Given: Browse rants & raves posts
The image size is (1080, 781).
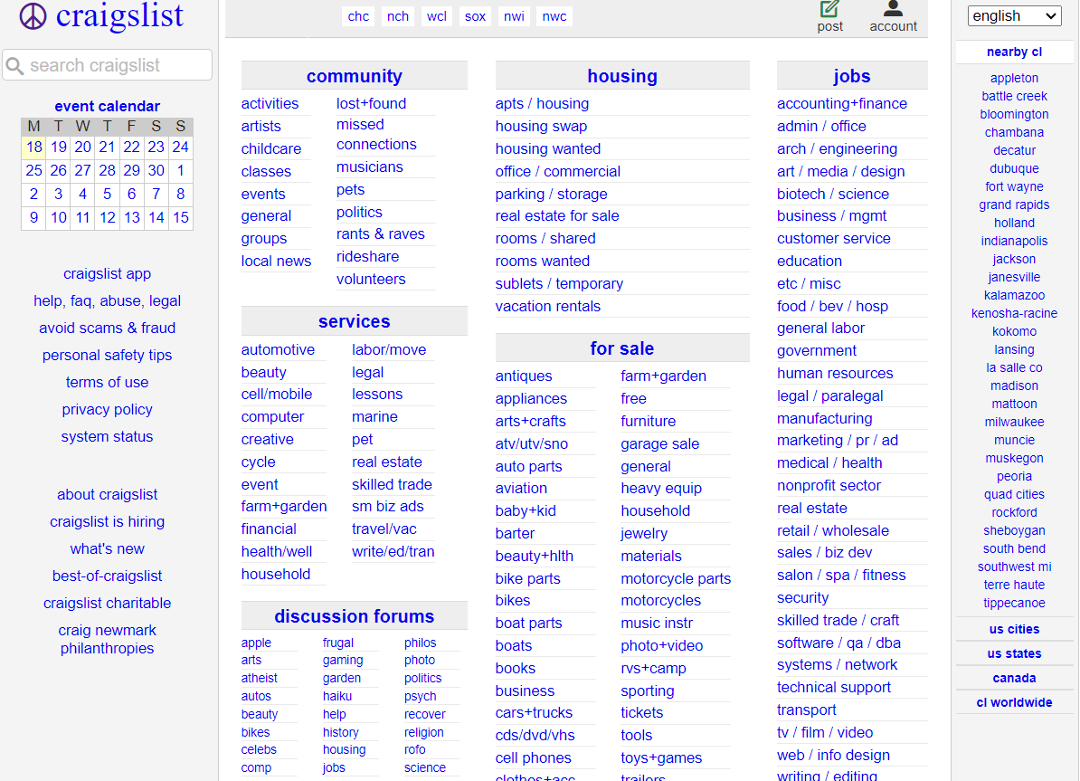Looking at the screenshot, I should 380,233.
